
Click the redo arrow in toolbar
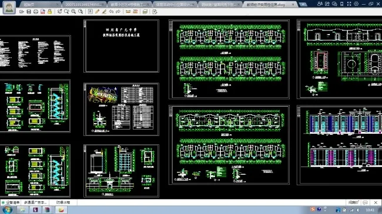(x=118, y=12)
